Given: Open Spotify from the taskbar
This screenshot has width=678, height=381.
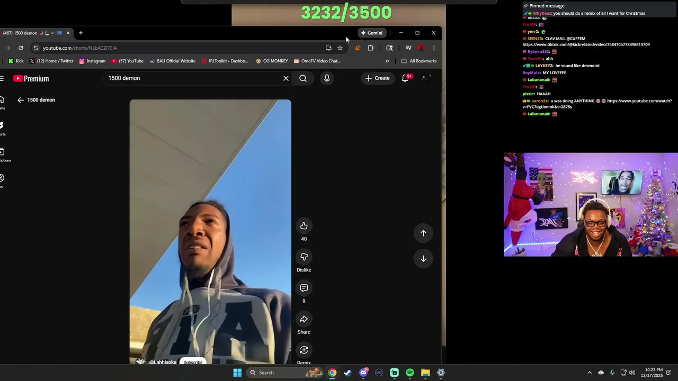Looking at the screenshot, I should [410, 373].
